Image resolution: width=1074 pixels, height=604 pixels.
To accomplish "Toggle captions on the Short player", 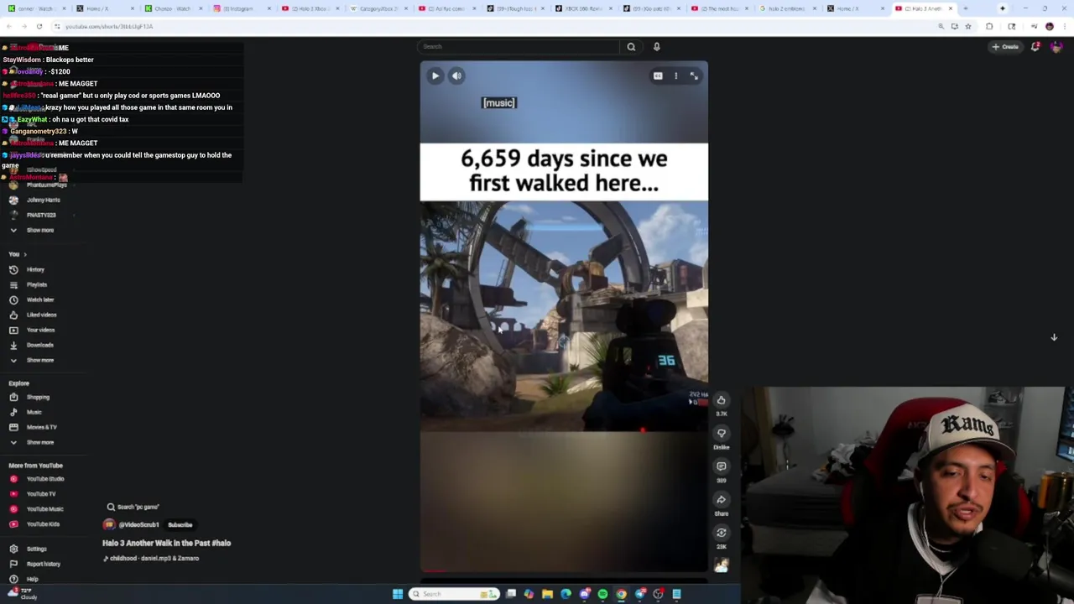I will tap(658, 75).
